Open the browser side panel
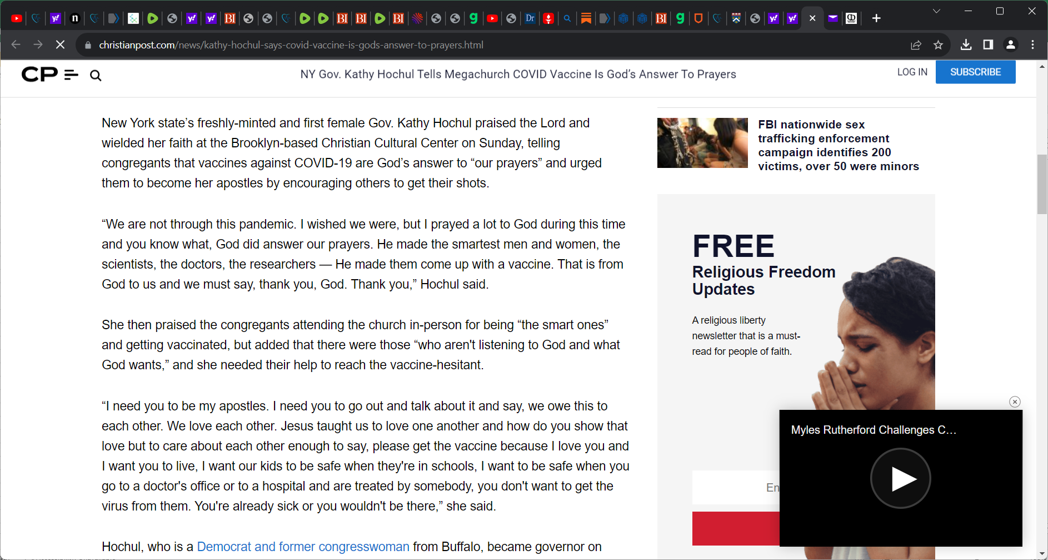The width and height of the screenshot is (1048, 560). 988,45
